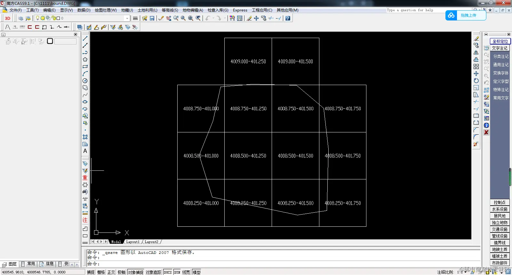
Task: Select the array tool in modify toolbar
Action: click(476, 67)
